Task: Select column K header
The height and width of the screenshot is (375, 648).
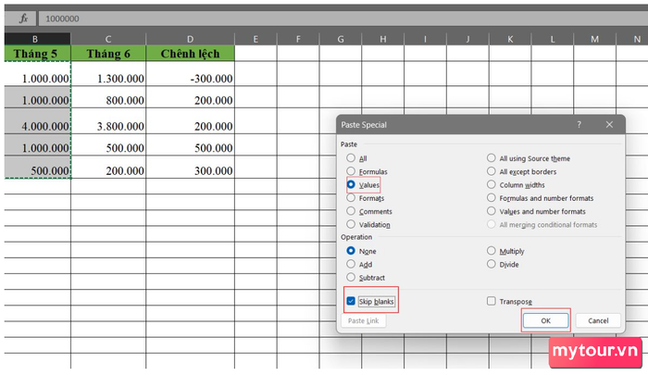Action: [510, 39]
